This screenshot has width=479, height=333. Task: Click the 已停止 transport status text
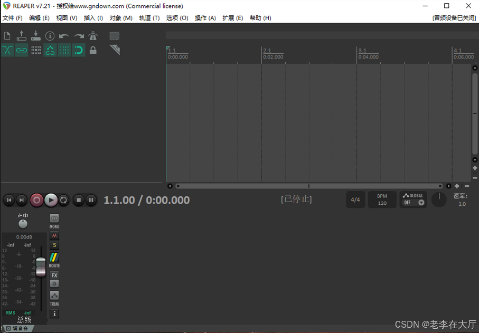click(296, 199)
